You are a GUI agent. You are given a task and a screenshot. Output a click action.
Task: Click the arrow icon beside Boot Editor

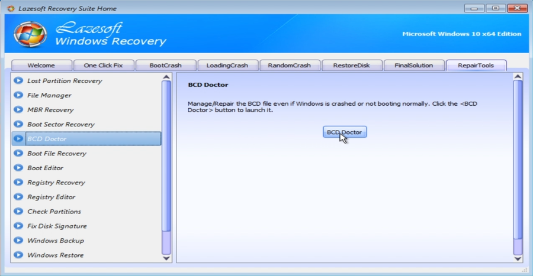[18, 168]
